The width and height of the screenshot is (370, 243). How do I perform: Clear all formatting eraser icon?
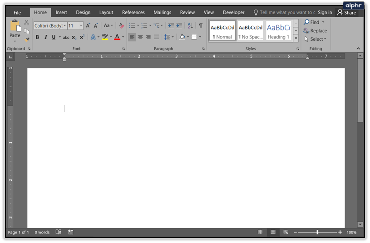121,25
